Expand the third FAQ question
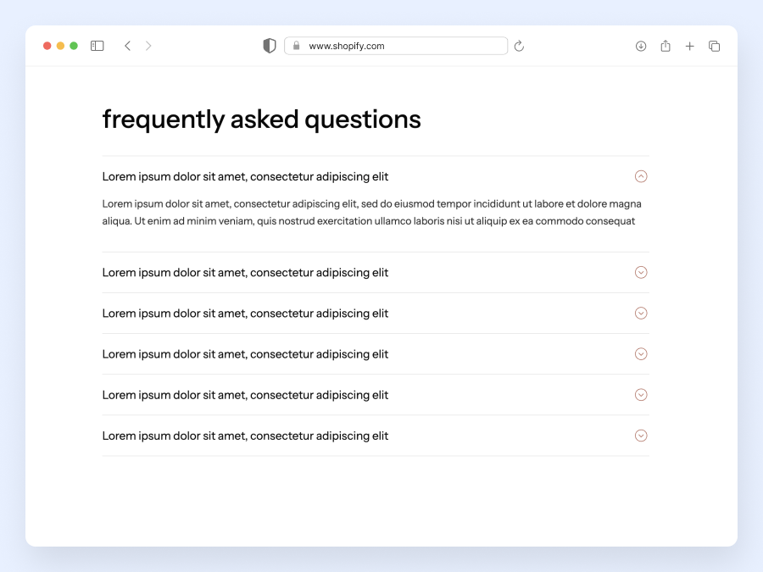 pos(641,313)
